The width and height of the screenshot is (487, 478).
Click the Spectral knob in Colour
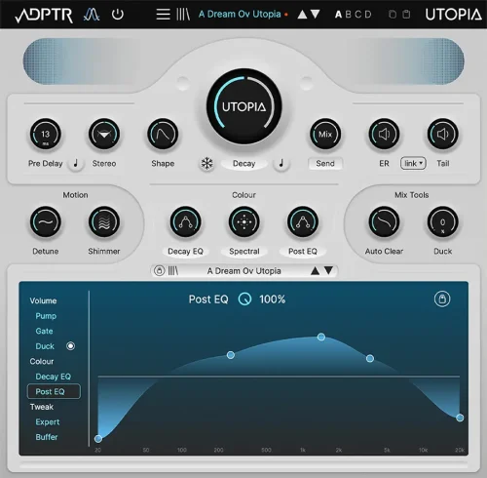(244, 222)
